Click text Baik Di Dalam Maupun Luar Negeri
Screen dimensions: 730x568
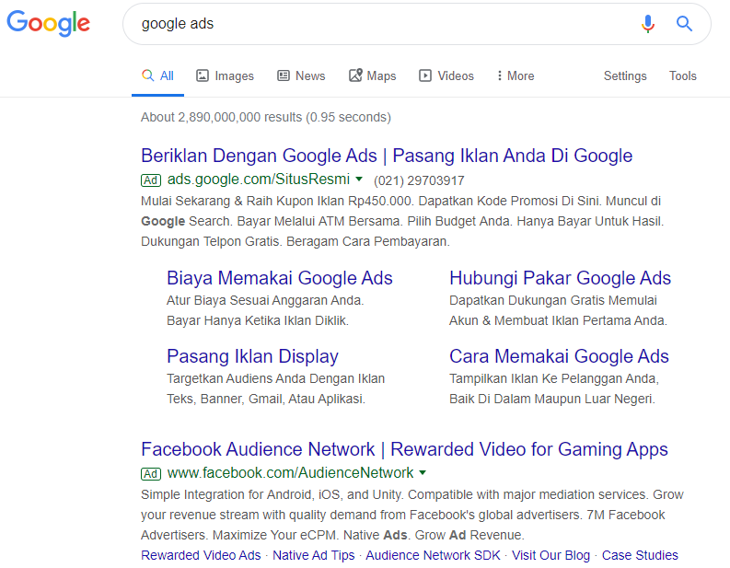coord(551,399)
